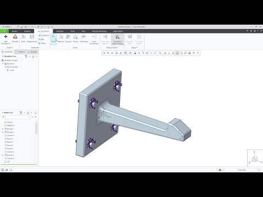Click the printer-like icon in graphics toolbar
263x197 pixels.
point(190,53)
